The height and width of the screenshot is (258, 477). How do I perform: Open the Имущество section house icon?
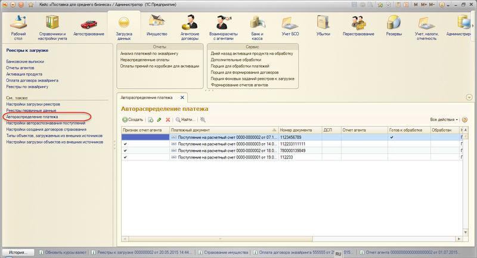click(x=157, y=27)
